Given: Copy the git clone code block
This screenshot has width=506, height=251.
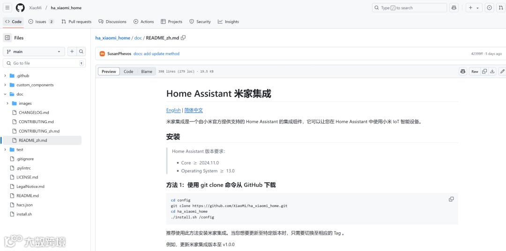Looking at the screenshot, I should click(451, 199).
